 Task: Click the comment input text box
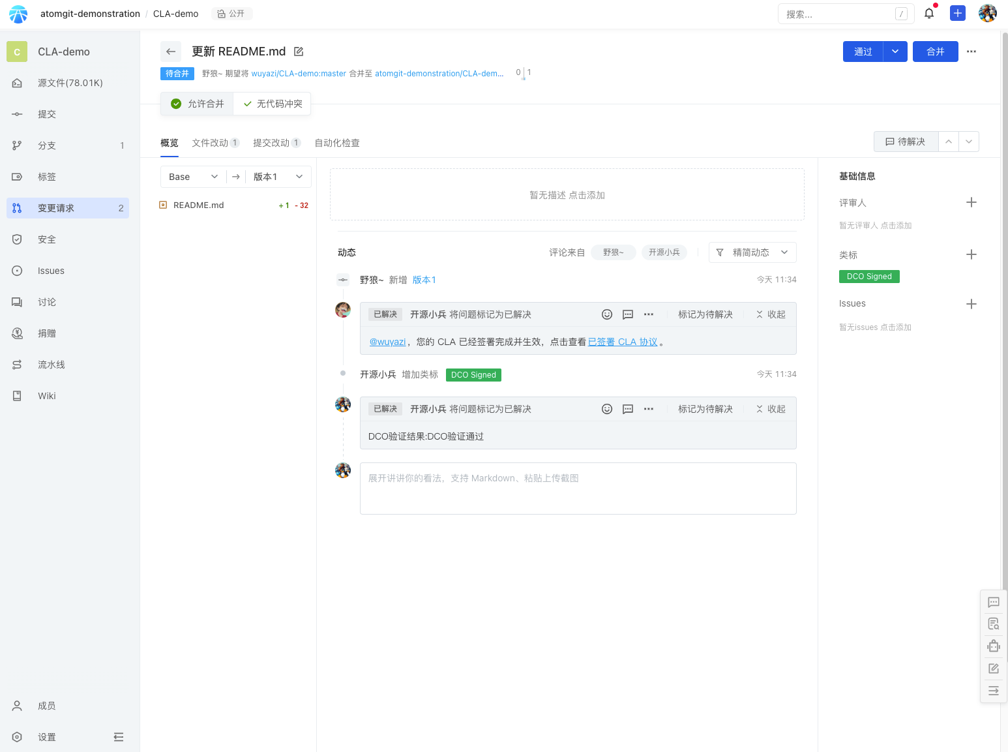pos(578,489)
